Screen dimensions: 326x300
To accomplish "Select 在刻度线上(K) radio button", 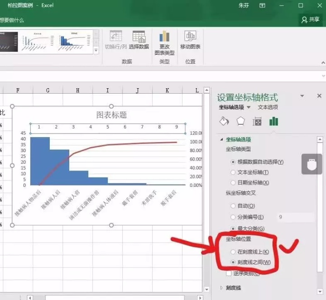I will tap(233, 252).
